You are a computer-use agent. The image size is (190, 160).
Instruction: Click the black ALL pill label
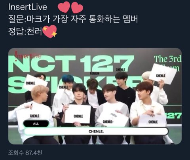point(36,124)
